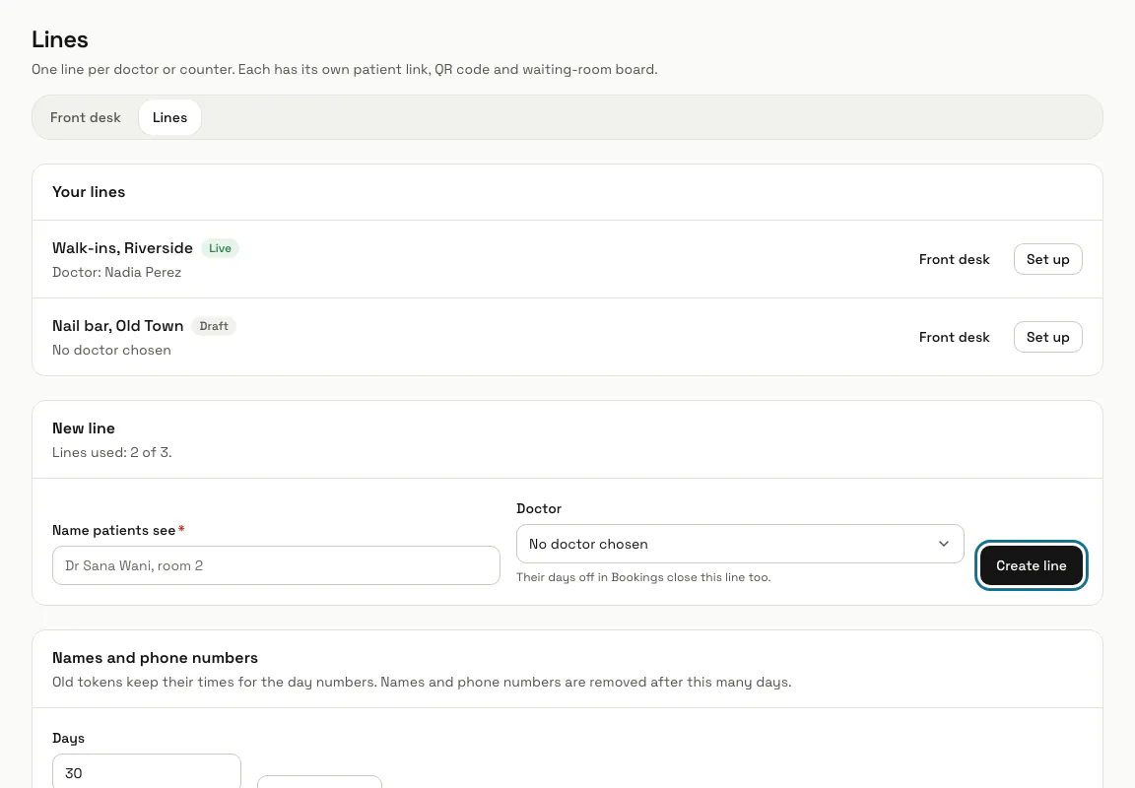The width and height of the screenshot is (1135, 788).
Task: Click the Walk-ins, Riverside line name
Action: [122, 248]
